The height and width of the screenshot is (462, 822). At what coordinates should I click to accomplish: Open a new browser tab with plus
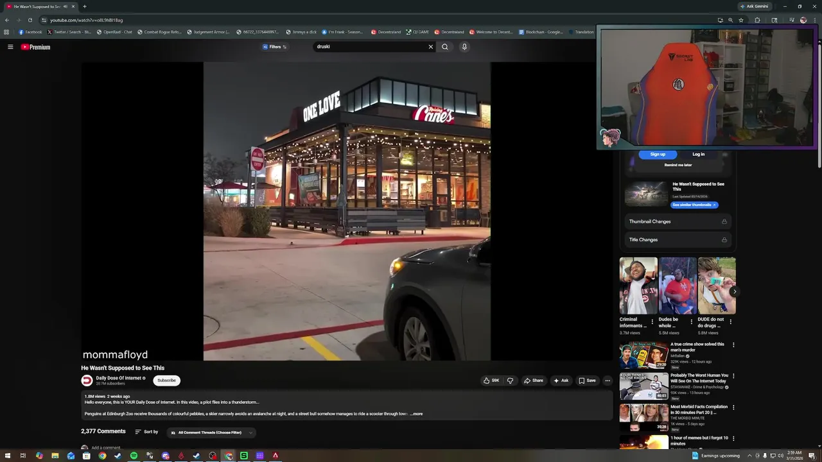click(x=84, y=6)
